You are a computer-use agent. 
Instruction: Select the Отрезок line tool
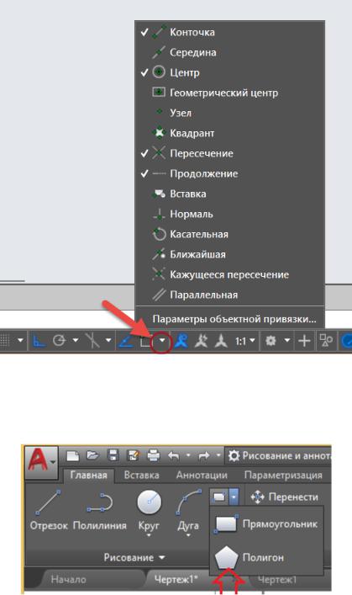coord(49,510)
